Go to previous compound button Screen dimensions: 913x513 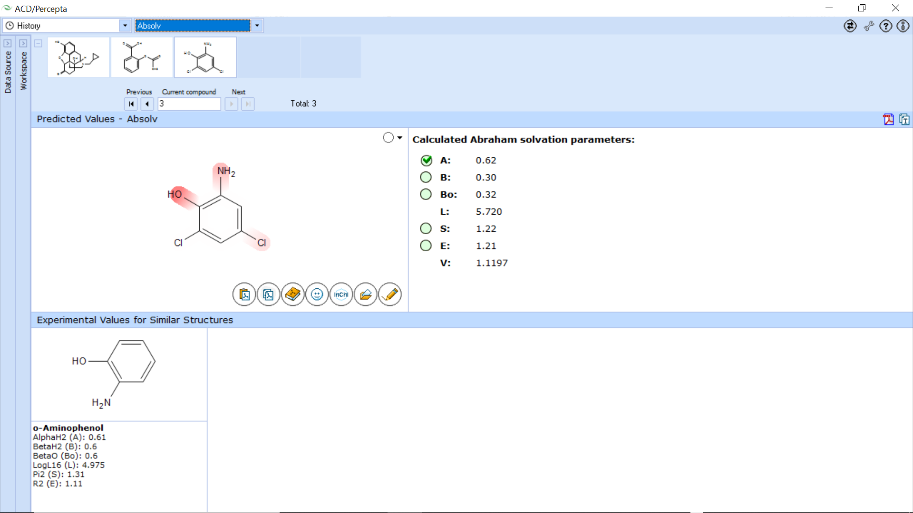pyautogui.click(x=147, y=104)
